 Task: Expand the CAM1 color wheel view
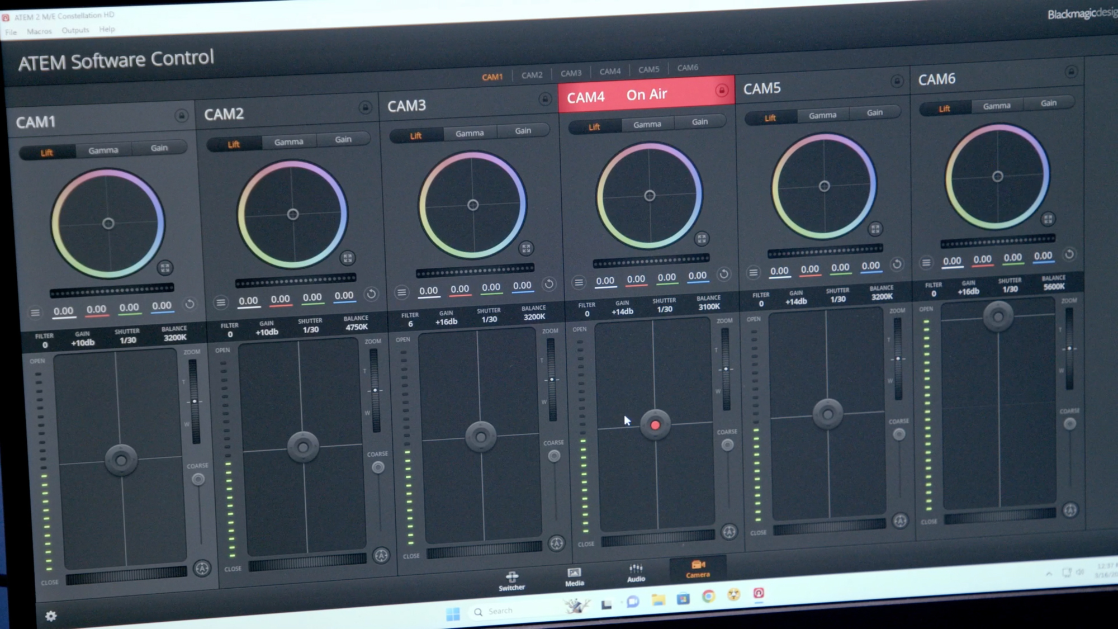(164, 268)
